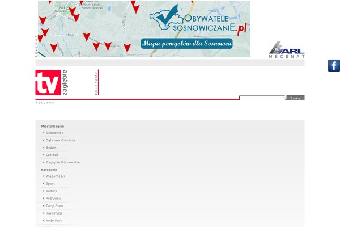Click the search input field
The width and height of the screenshot is (340, 227).
[x=262, y=98]
